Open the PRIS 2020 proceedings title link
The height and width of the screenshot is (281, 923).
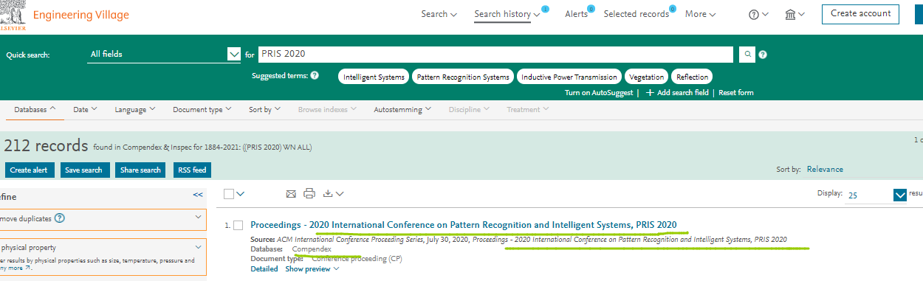tap(464, 224)
